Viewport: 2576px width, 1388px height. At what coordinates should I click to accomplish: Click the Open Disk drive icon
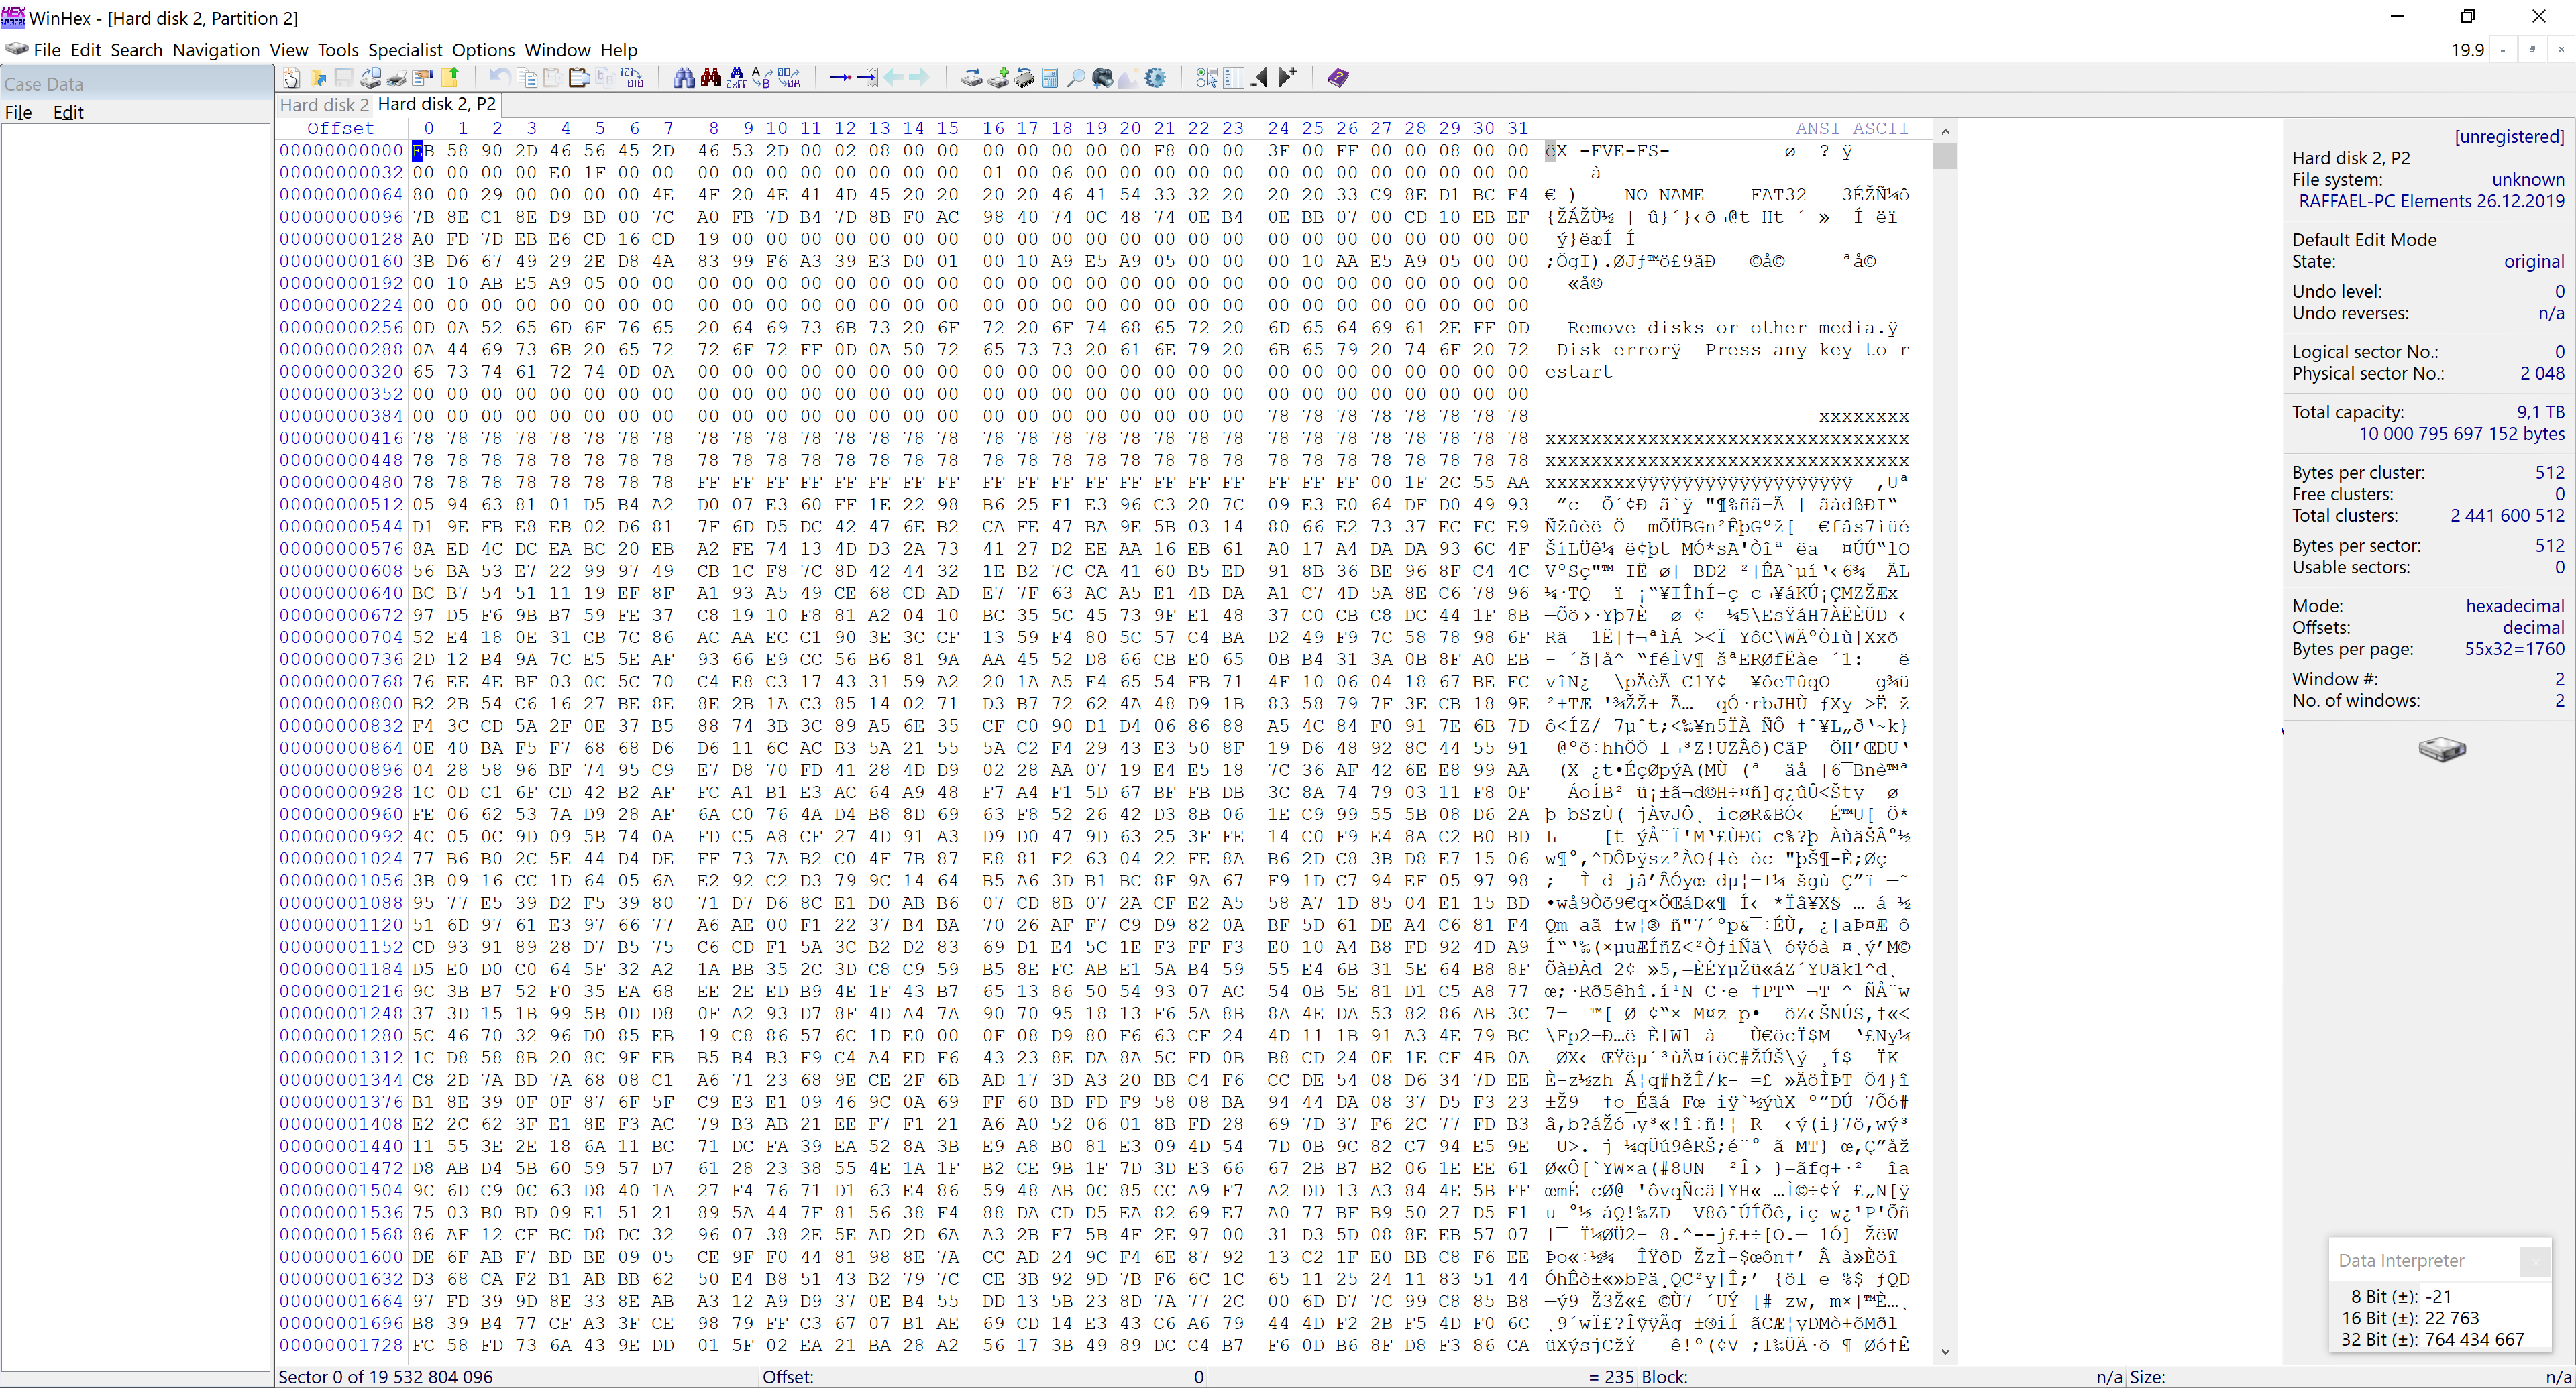tap(972, 78)
